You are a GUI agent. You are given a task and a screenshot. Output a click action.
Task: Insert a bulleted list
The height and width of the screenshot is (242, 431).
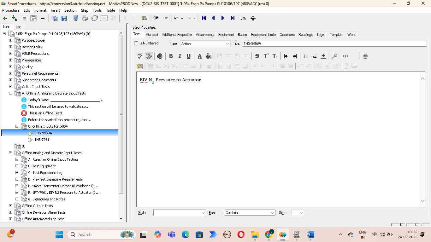305,56
